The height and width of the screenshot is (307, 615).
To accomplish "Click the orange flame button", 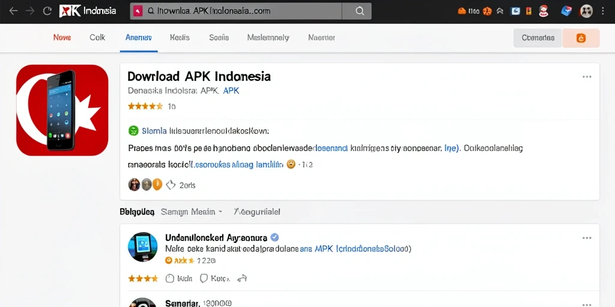I will coord(581,38).
